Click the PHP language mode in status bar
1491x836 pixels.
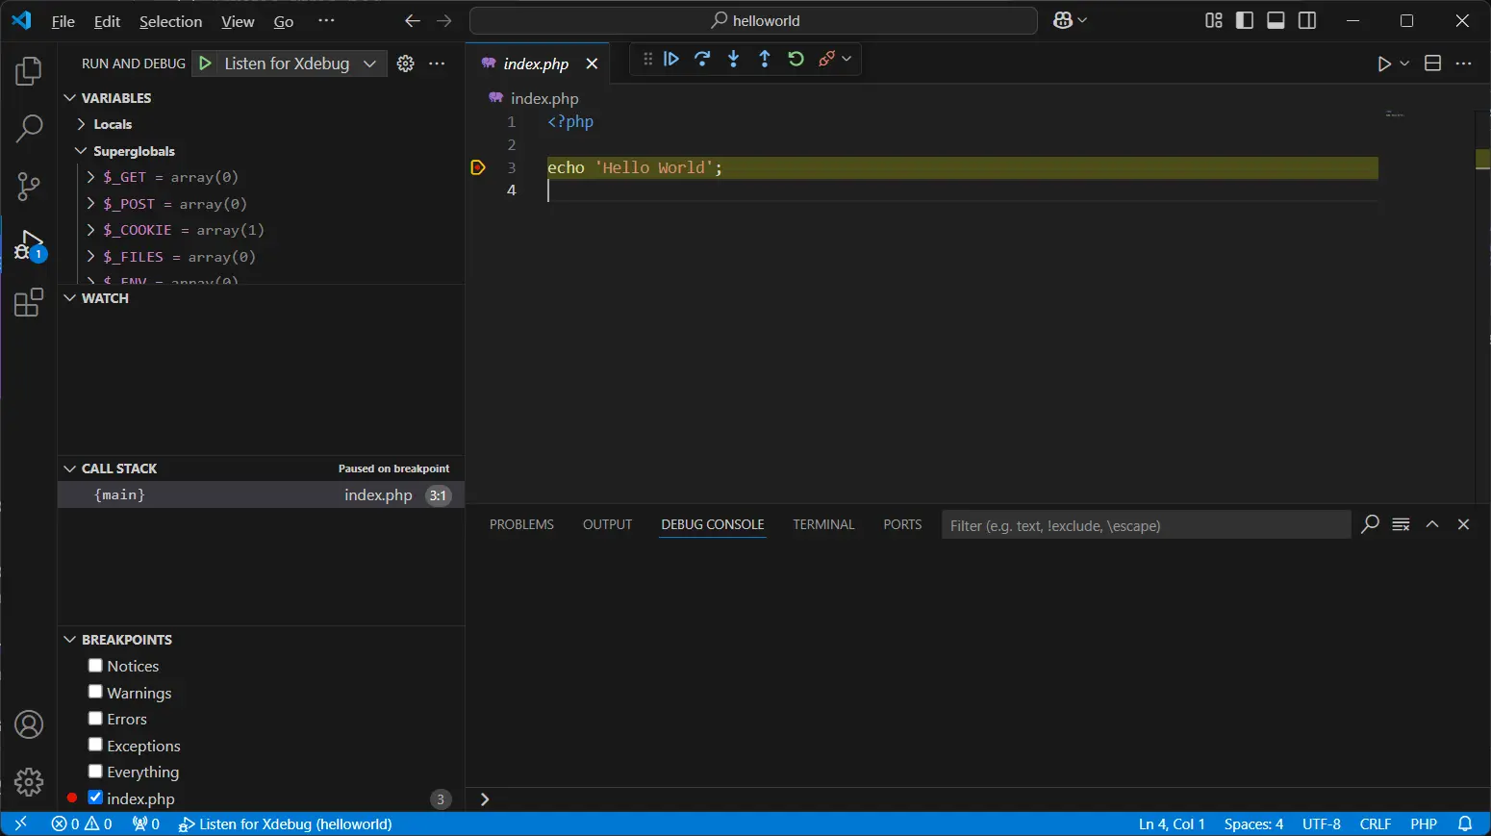tap(1423, 824)
